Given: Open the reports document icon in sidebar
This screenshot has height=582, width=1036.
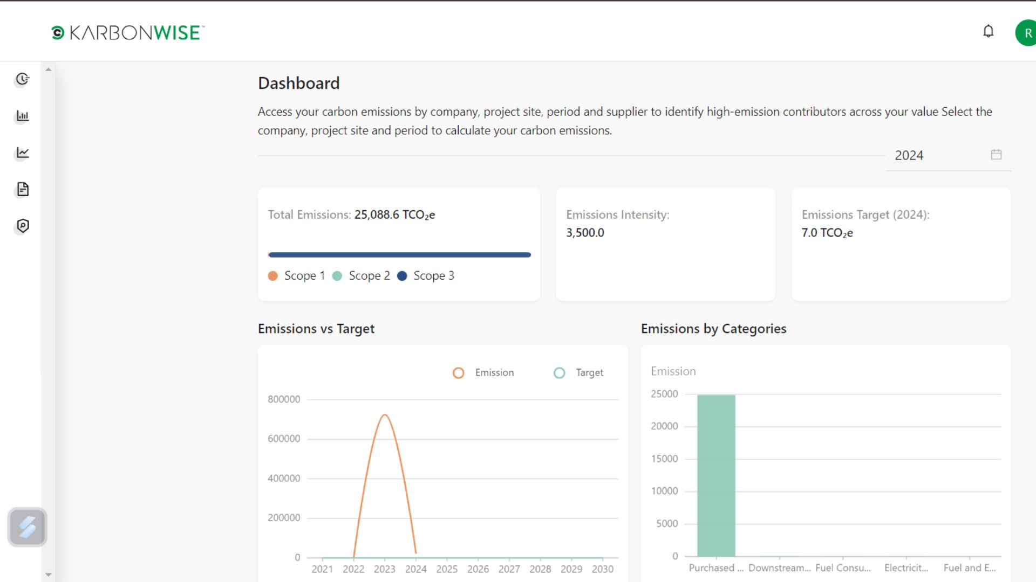Looking at the screenshot, I should 22,189.
